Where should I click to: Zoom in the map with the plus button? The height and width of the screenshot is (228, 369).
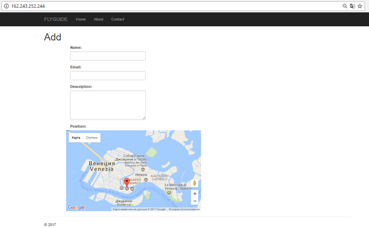(195, 194)
